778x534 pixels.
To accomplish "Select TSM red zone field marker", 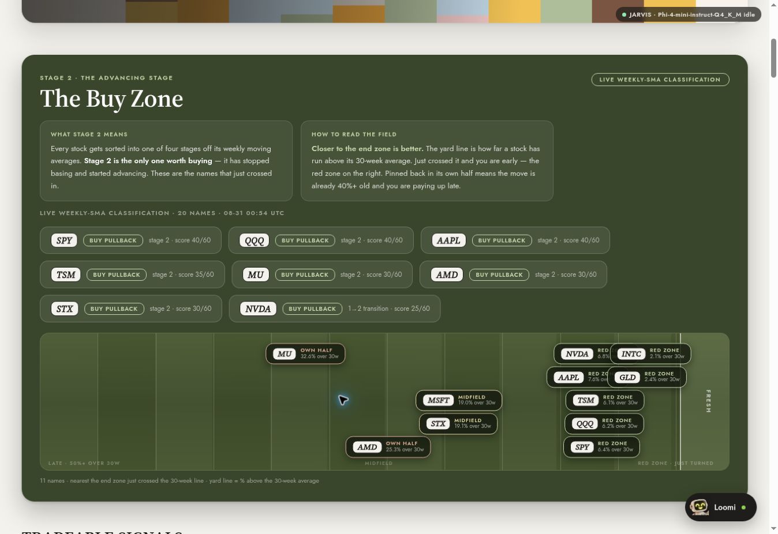I will tap(605, 400).
